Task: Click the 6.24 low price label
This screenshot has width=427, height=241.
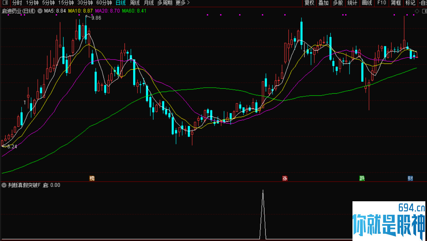Action: 12,146
